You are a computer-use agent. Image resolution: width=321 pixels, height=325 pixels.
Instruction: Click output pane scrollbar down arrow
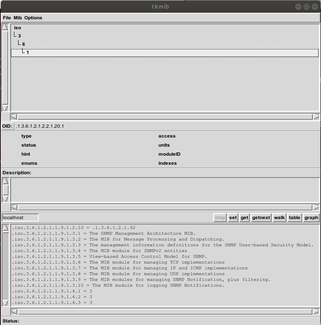[5, 303]
